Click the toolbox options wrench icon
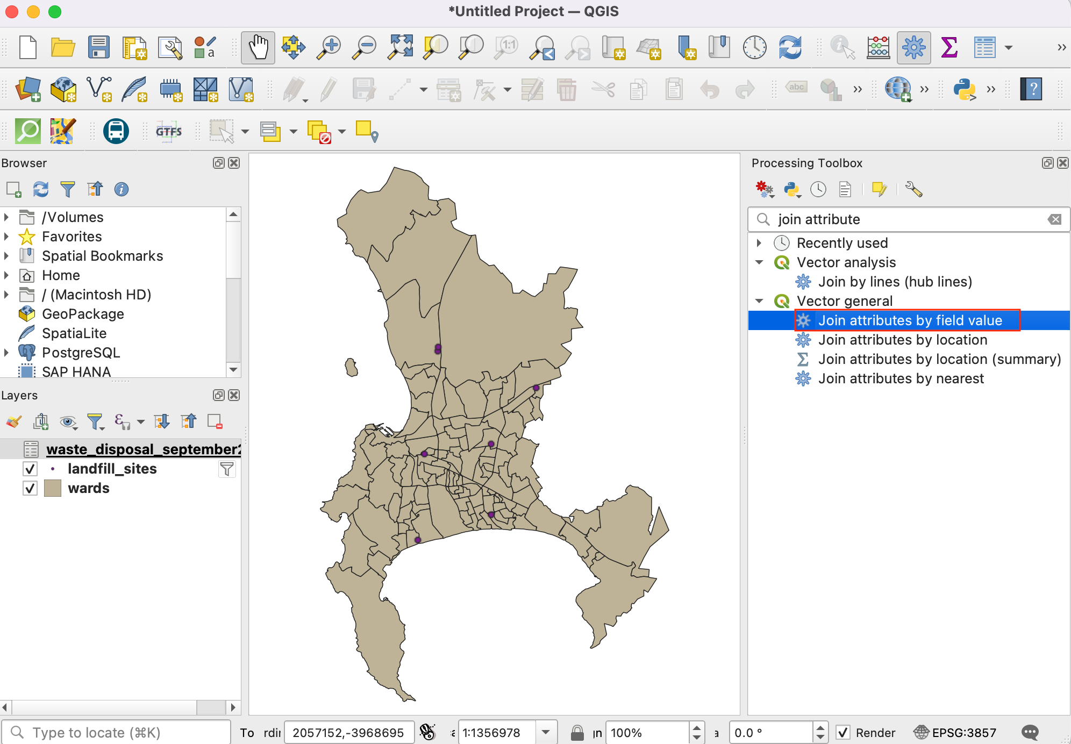 coord(913,189)
